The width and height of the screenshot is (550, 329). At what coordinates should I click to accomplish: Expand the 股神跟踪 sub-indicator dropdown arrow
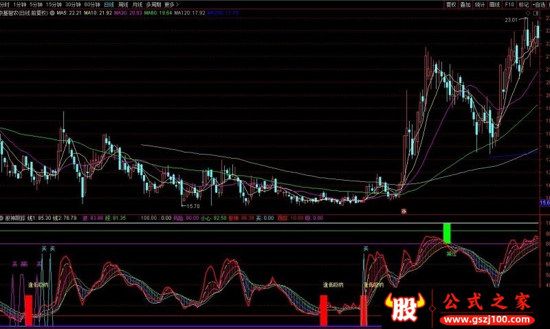pyautogui.click(x=1, y=218)
